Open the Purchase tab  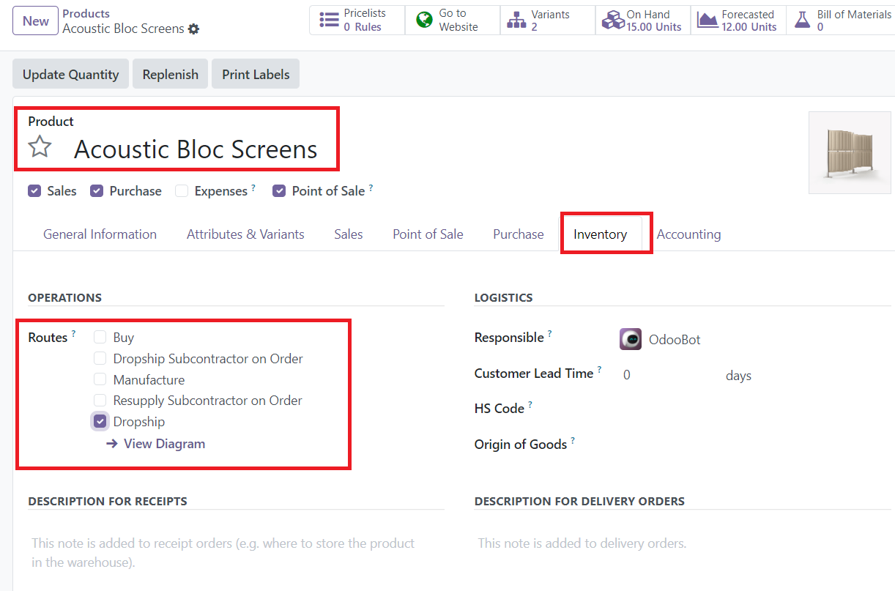pos(519,234)
